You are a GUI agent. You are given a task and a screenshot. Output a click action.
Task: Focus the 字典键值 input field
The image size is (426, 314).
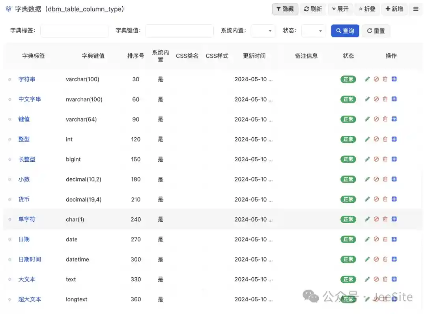point(179,31)
